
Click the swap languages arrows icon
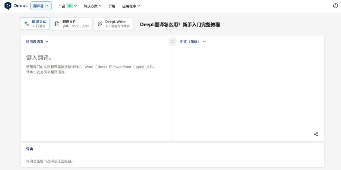(x=172, y=42)
